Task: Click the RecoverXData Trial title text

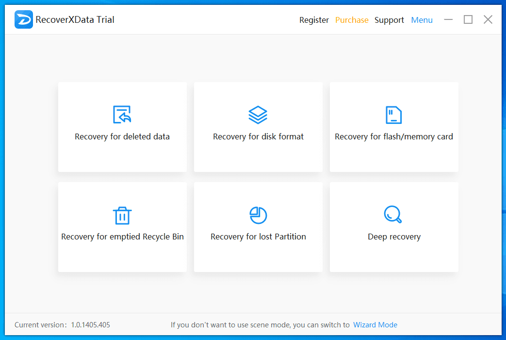Action: [x=75, y=20]
